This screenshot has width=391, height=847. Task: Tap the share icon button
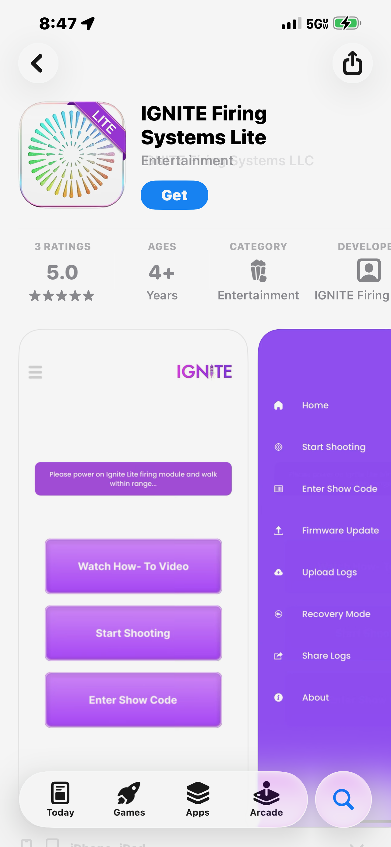pos(352,63)
